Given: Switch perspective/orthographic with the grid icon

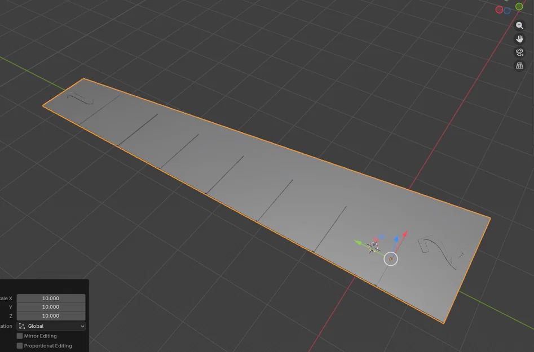Looking at the screenshot, I should pyautogui.click(x=519, y=66).
